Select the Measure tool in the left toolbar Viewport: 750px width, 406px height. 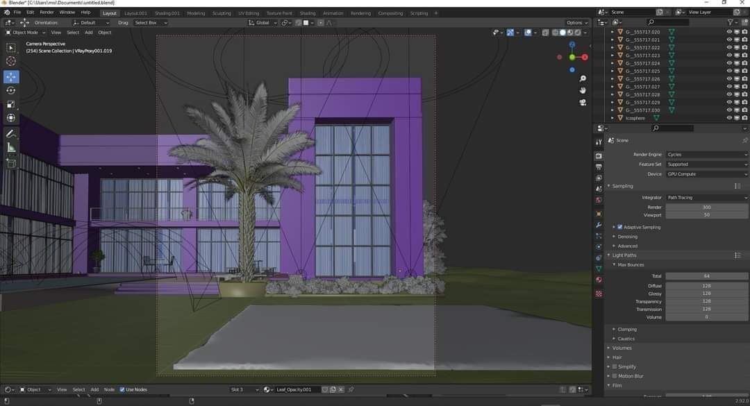click(x=10, y=148)
